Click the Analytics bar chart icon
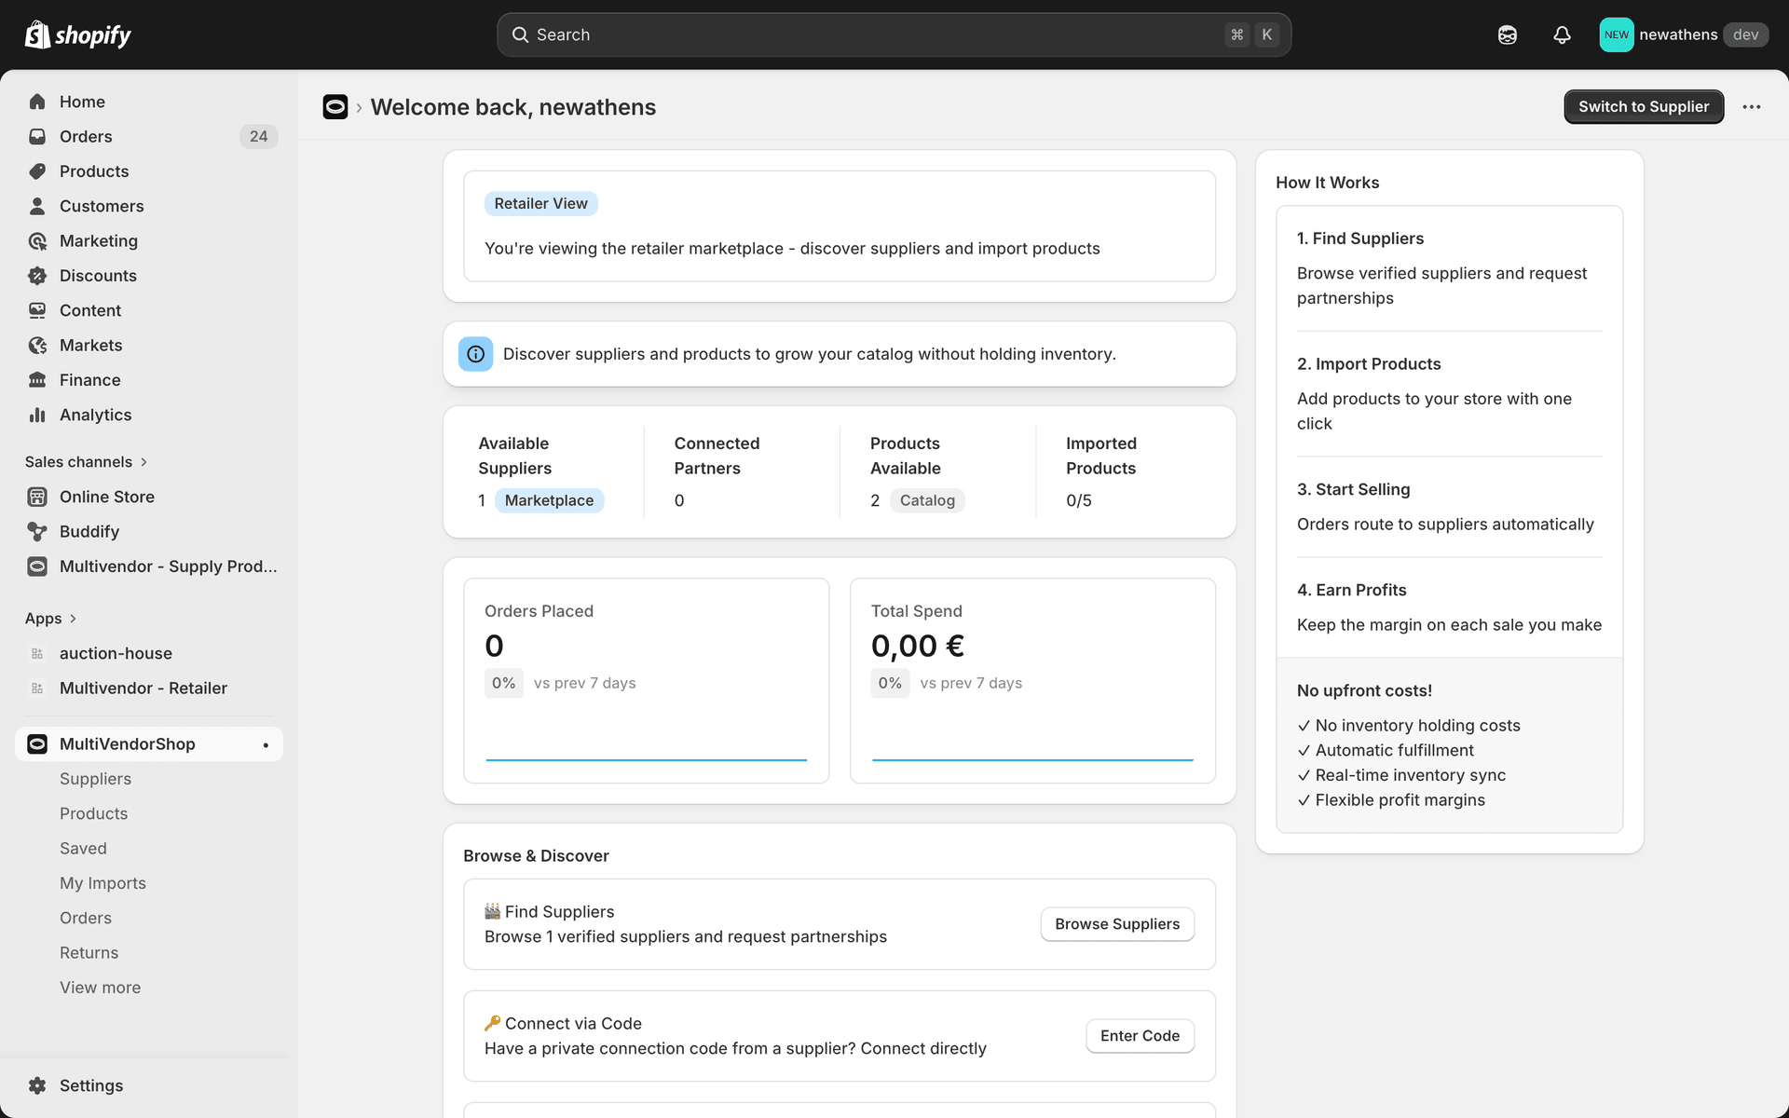 pyautogui.click(x=37, y=415)
